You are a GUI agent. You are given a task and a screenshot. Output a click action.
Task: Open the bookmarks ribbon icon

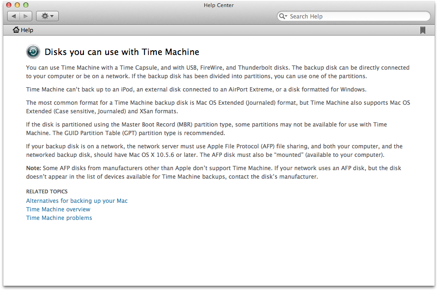point(423,30)
